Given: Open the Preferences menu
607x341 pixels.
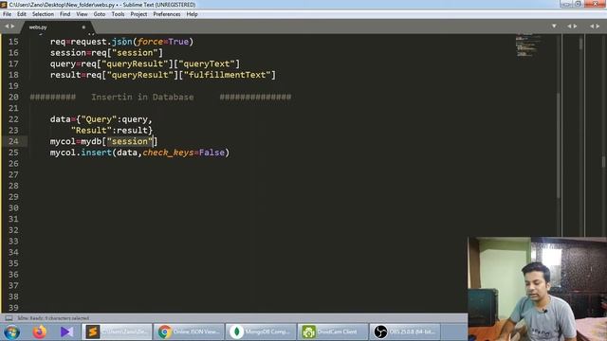Looking at the screenshot, I should click(167, 14).
